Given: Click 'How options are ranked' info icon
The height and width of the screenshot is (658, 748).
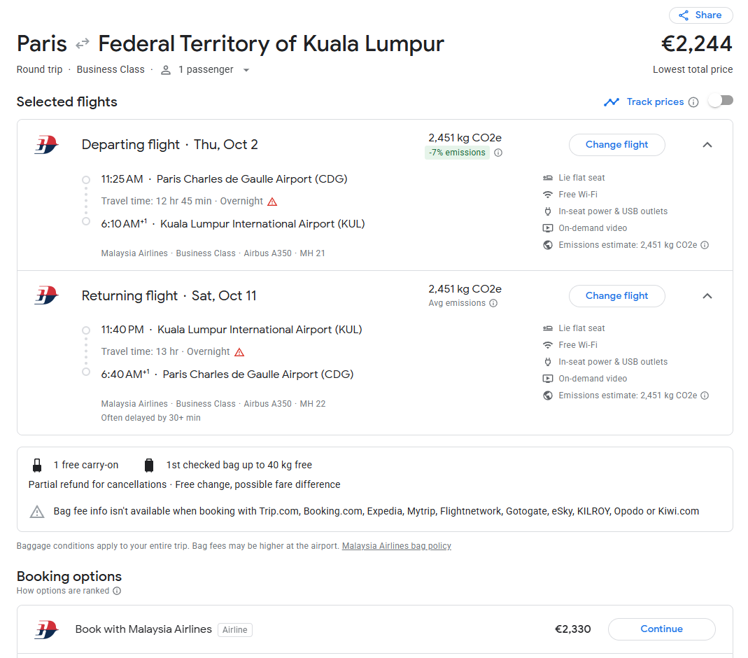Looking at the screenshot, I should [x=117, y=591].
